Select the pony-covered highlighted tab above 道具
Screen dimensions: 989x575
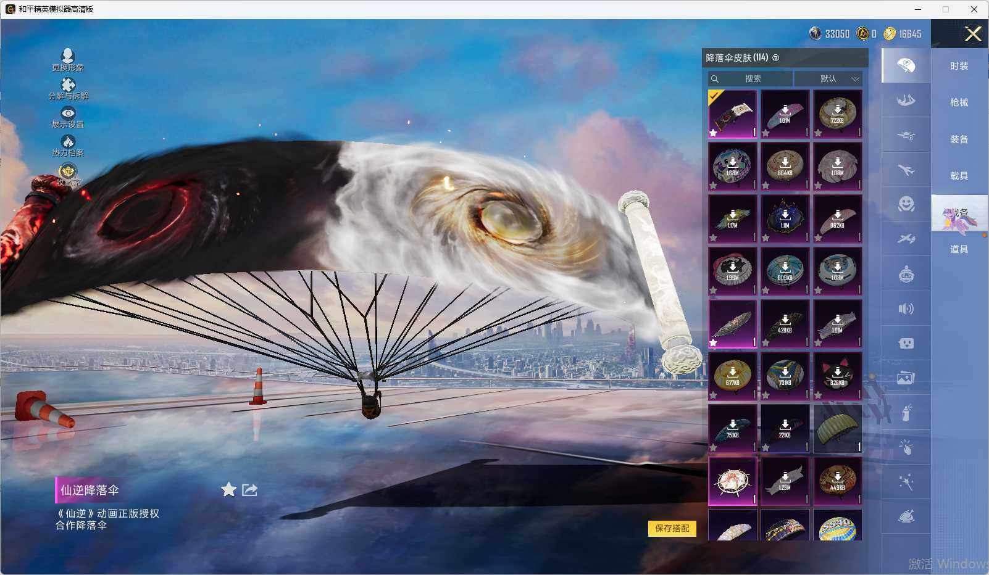click(959, 213)
